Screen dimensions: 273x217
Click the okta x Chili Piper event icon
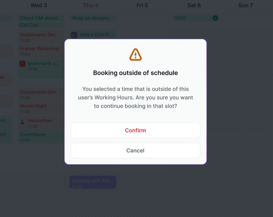point(74,35)
